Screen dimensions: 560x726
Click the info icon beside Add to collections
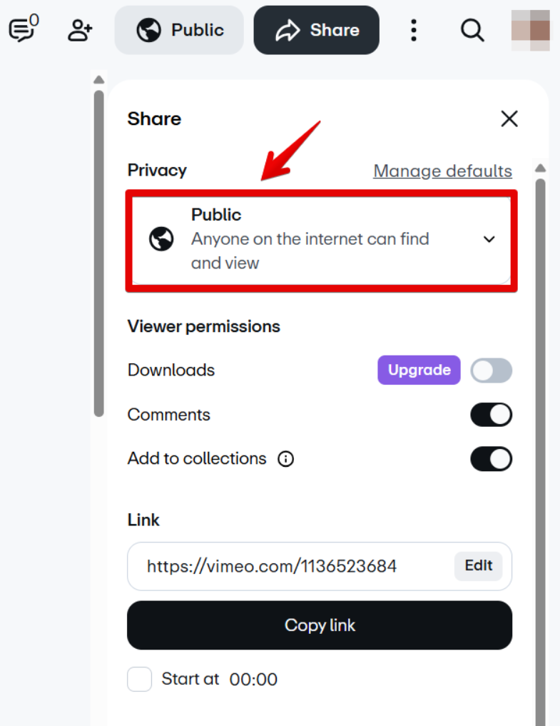[x=285, y=459]
